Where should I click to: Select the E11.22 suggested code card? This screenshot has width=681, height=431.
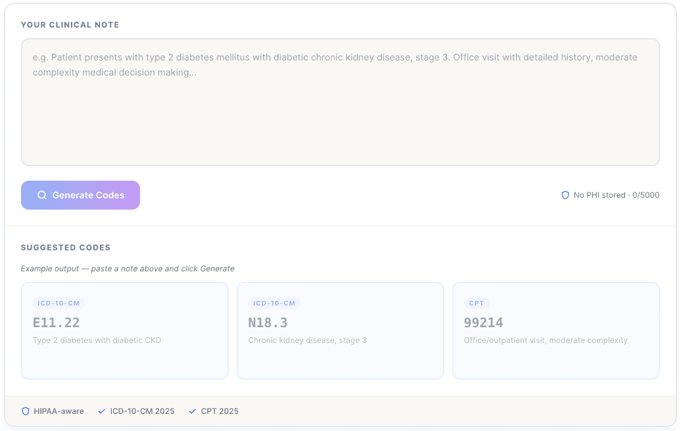(124, 330)
